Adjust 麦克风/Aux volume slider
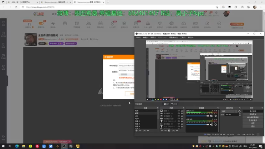Image resolution: width=265 pixels, height=149 pixels. 198,116
